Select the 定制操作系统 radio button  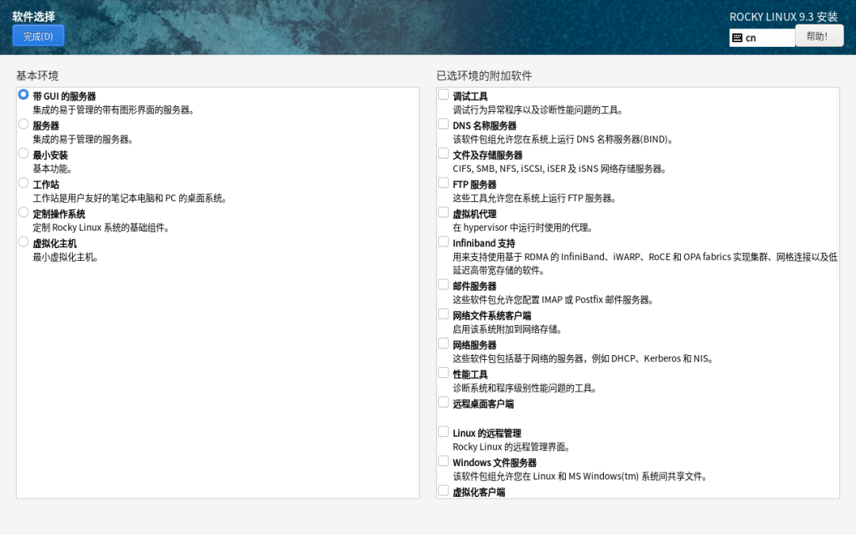click(23, 212)
